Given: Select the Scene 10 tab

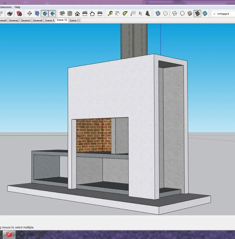Looking at the screenshot, I should [x=62, y=20].
